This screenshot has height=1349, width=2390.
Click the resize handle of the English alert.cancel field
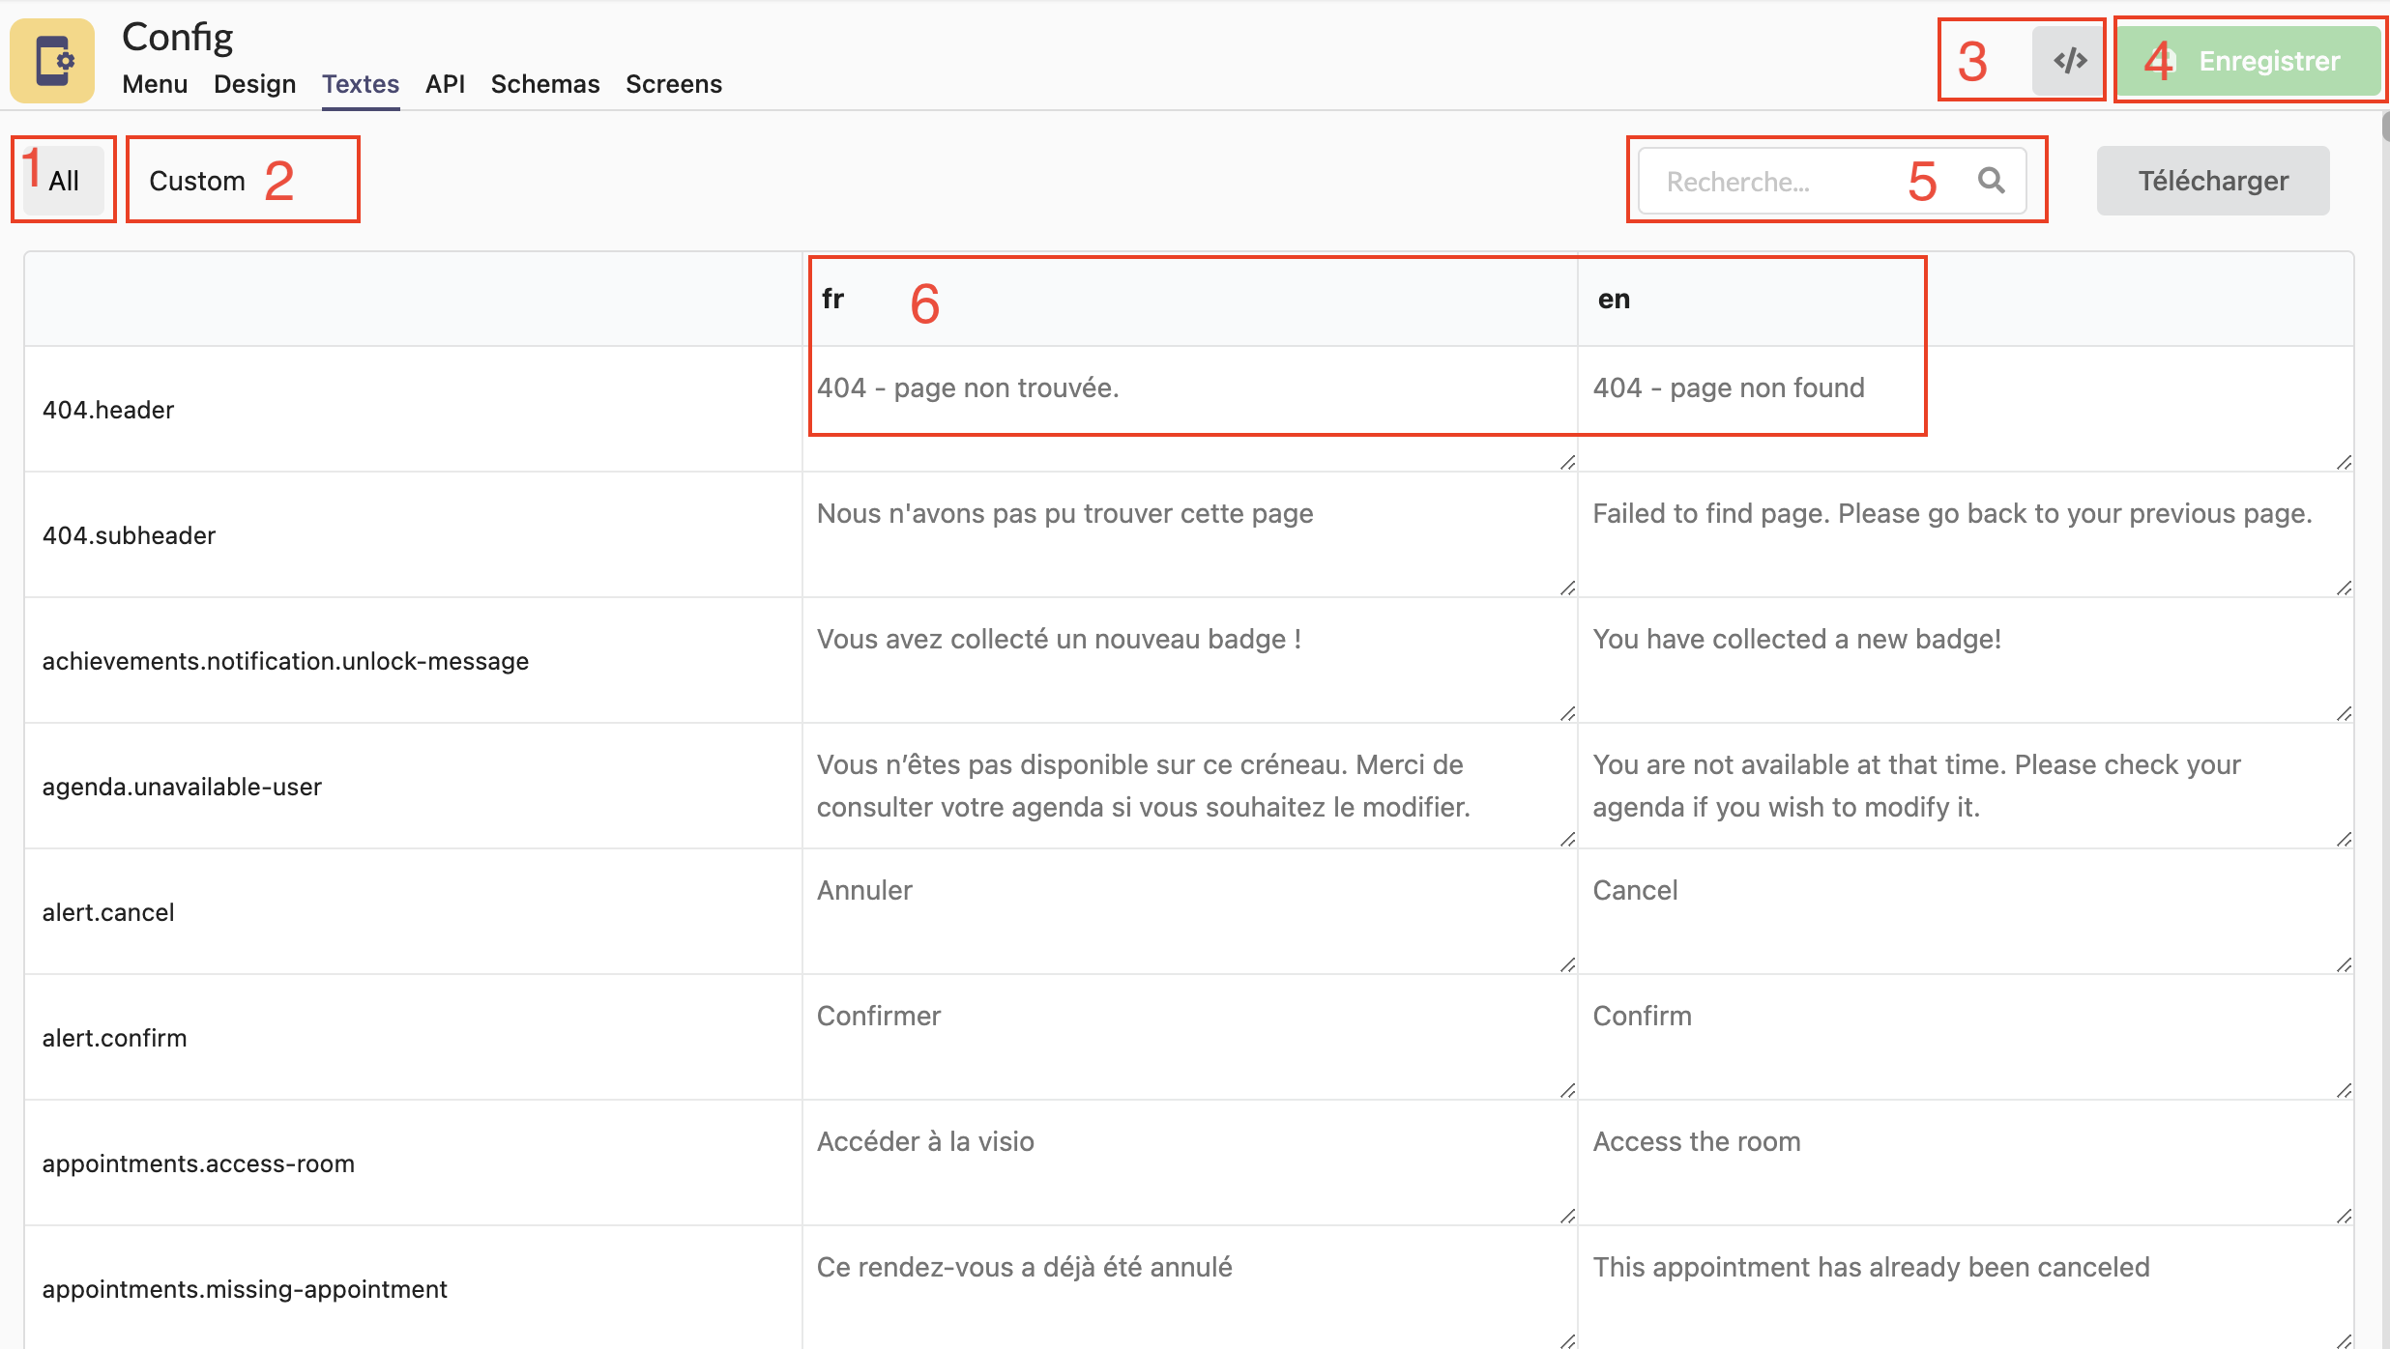coord(2344,965)
